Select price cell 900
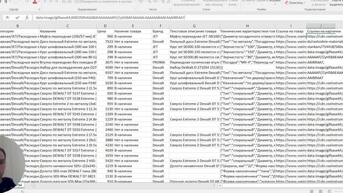The width and height of the screenshot is (343, 193). pyautogui.click(x=105, y=36)
